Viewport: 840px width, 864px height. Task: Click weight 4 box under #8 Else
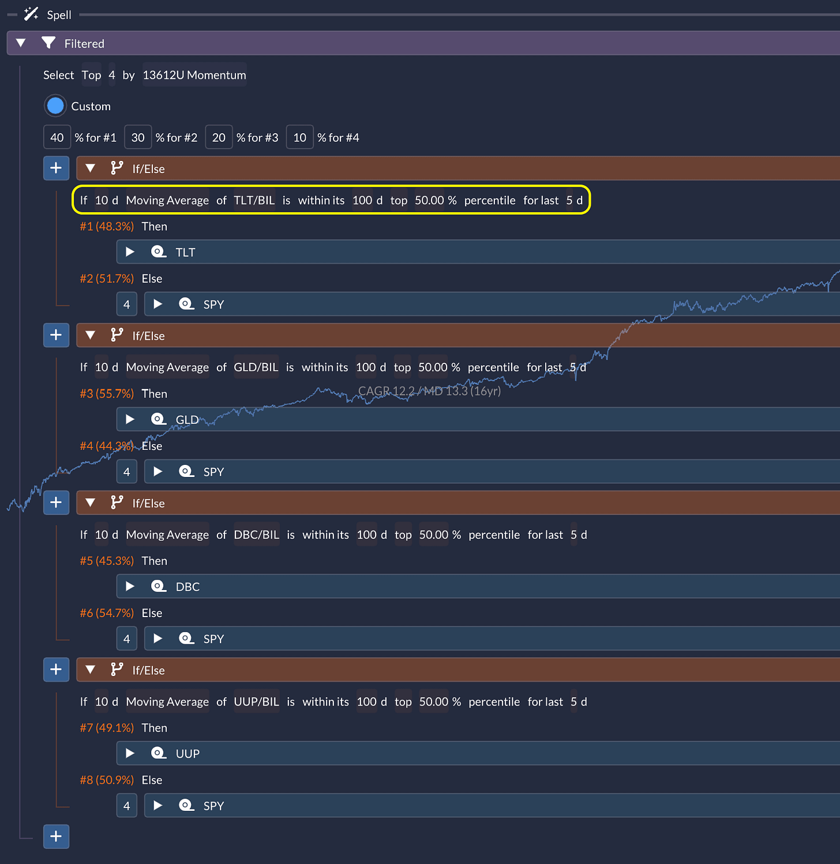pyautogui.click(x=127, y=806)
